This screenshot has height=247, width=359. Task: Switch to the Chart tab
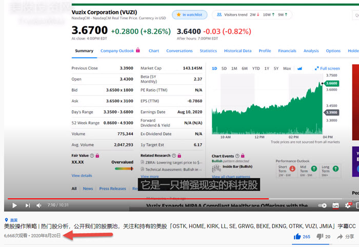click(154, 51)
